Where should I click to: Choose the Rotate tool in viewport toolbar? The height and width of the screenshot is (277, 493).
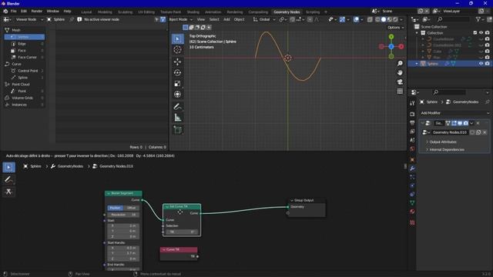178,72
